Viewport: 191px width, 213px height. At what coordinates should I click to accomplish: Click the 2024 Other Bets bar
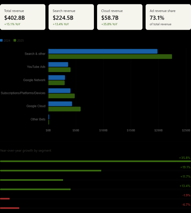(x=49, y=117)
